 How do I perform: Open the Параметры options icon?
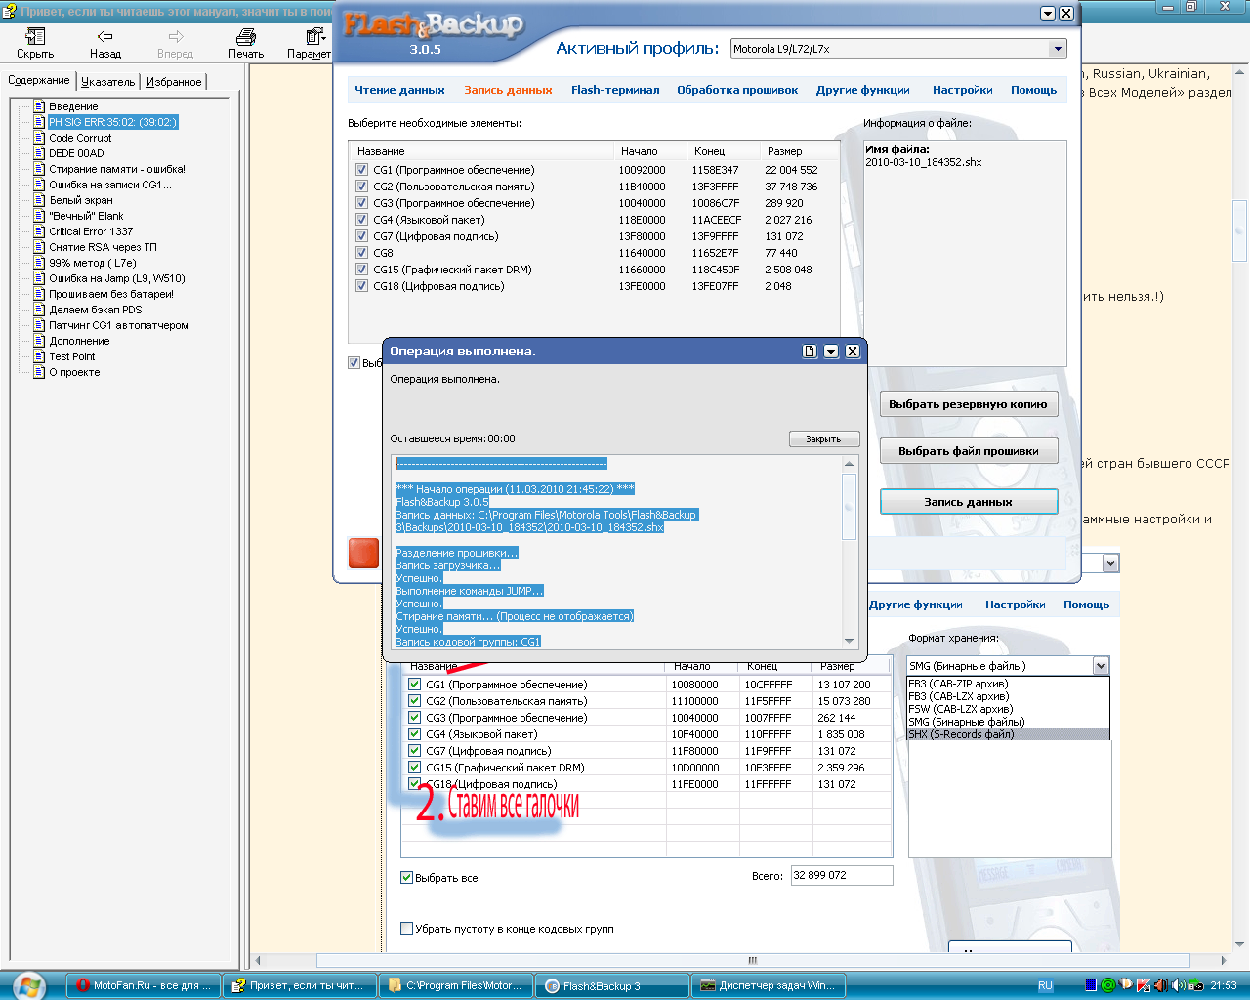pyautogui.click(x=314, y=37)
